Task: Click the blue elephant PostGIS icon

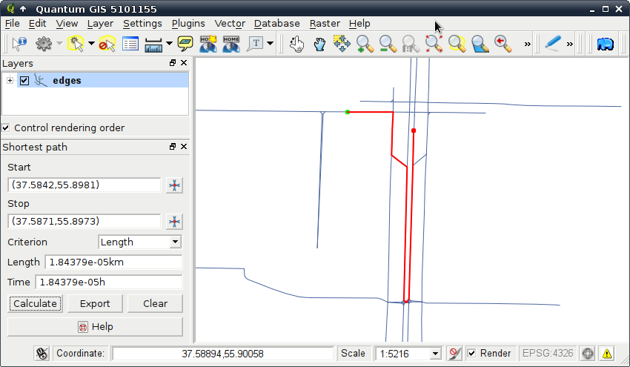Action: tap(605, 44)
